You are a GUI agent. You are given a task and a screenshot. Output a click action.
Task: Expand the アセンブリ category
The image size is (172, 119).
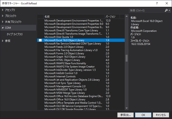pos(3,10)
